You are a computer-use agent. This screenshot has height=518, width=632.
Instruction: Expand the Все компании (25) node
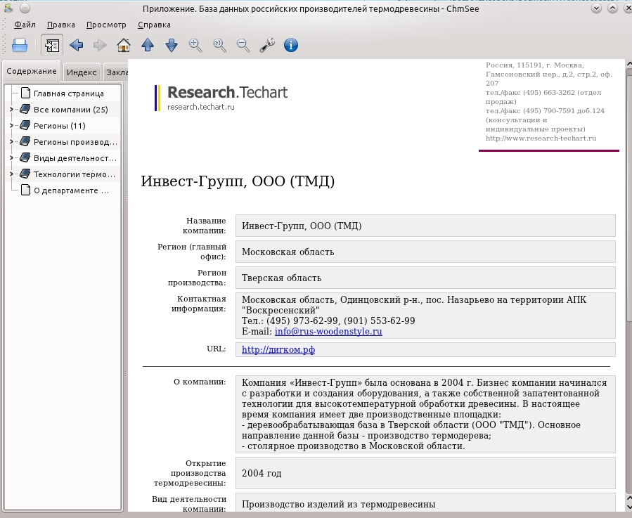(11, 109)
